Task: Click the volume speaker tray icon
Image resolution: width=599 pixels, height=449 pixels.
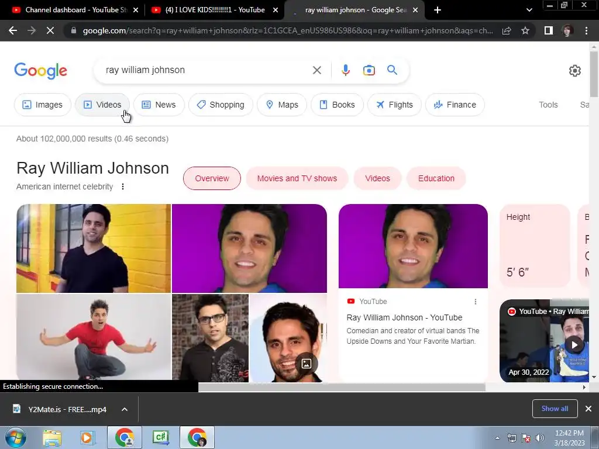Action: (x=539, y=438)
